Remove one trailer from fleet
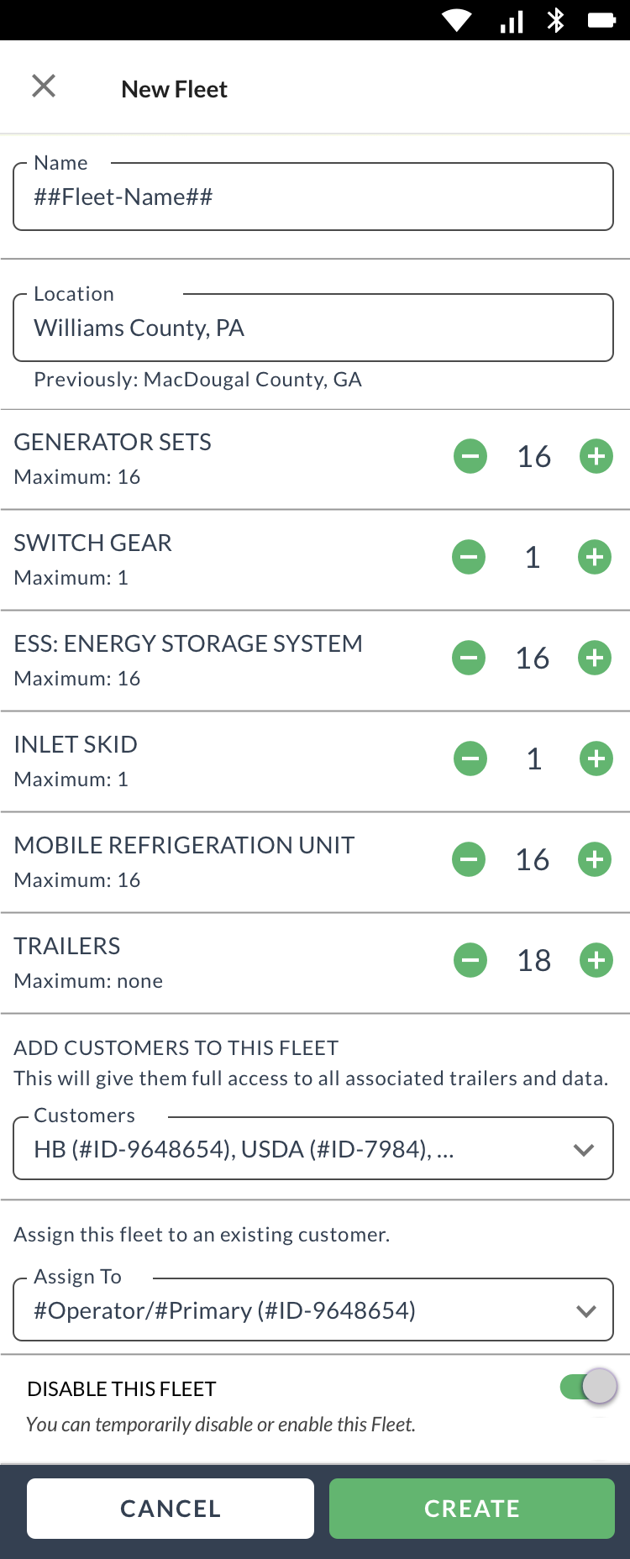 click(x=470, y=960)
